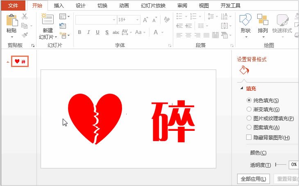Screen dimensions: 299x186
Task: Open the Arrange (排列) menu
Action: tap(263, 25)
